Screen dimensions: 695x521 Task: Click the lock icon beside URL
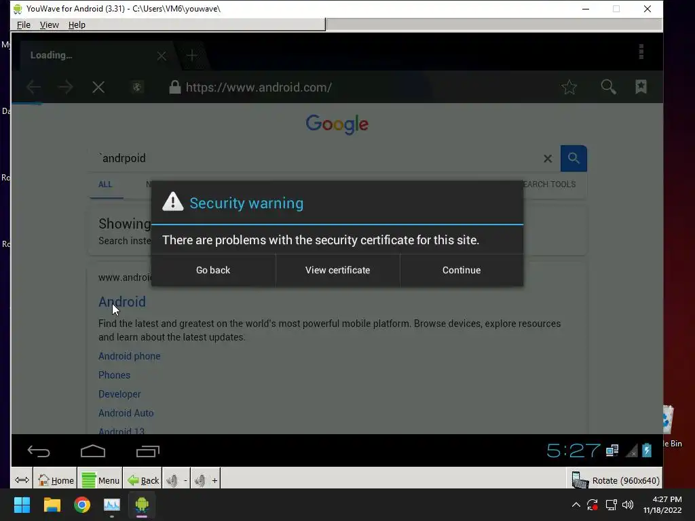pyautogui.click(x=174, y=87)
